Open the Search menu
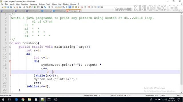The width and height of the screenshot is (183, 102). coord(12,4)
